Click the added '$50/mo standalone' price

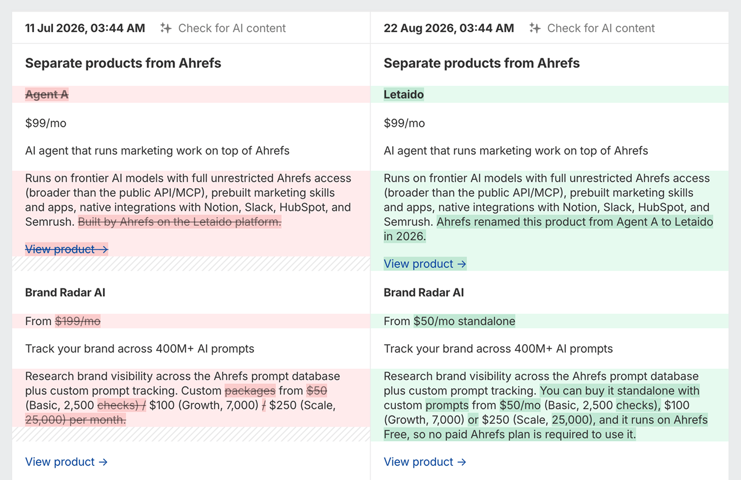pyautogui.click(x=464, y=321)
